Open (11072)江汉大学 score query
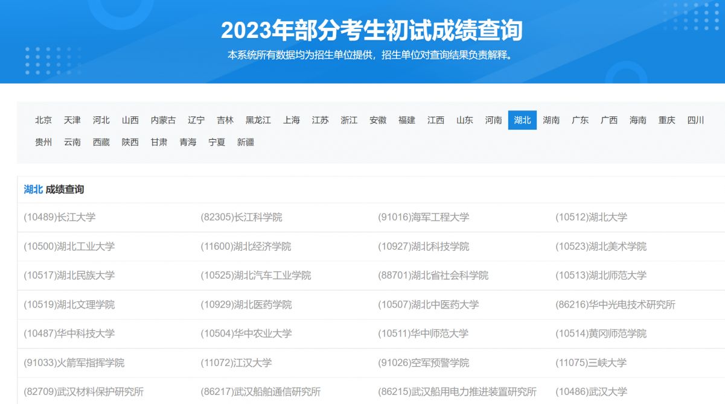 click(x=237, y=363)
